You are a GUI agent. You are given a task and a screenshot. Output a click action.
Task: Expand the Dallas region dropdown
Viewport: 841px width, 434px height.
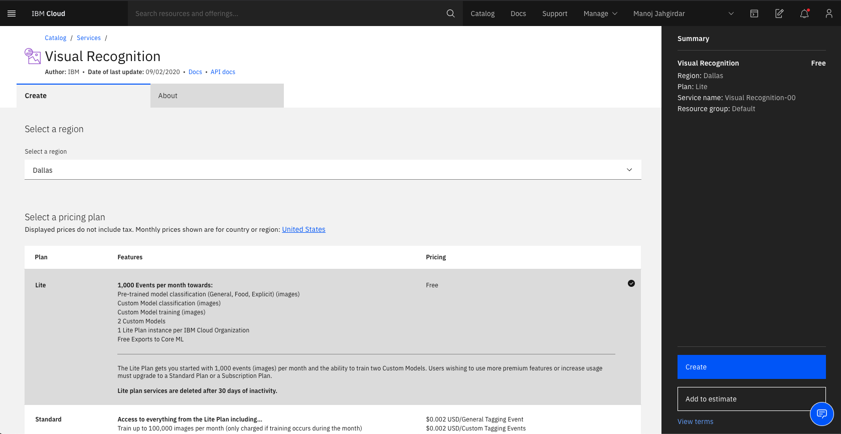pos(333,170)
